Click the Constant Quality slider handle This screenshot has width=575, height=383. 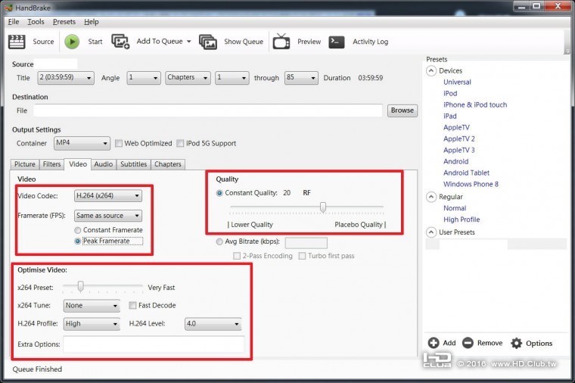click(323, 207)
